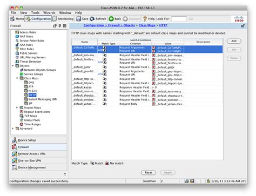Click the floppy disk icon in status bar
This screenshot has height=196, width=256.
192,181
